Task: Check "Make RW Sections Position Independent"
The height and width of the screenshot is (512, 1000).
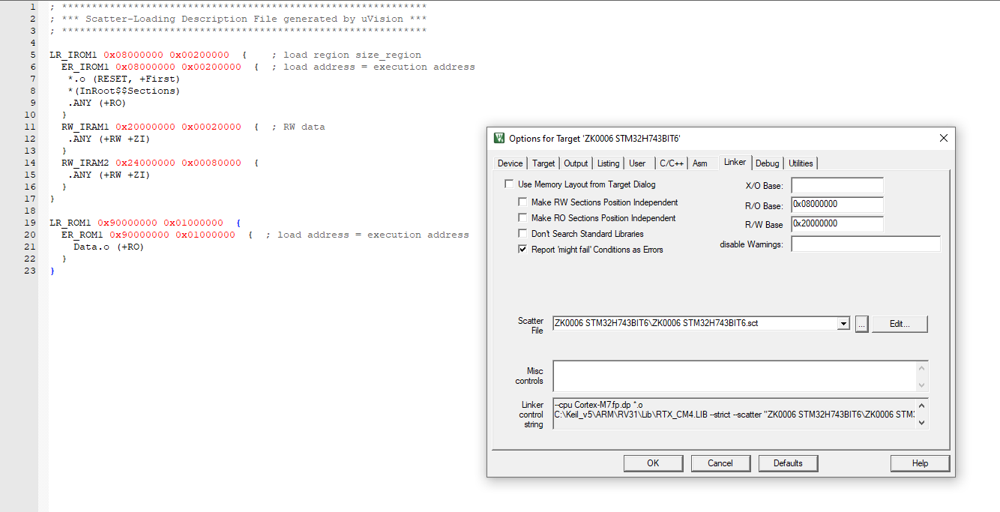Action: [x=522, y=202]
